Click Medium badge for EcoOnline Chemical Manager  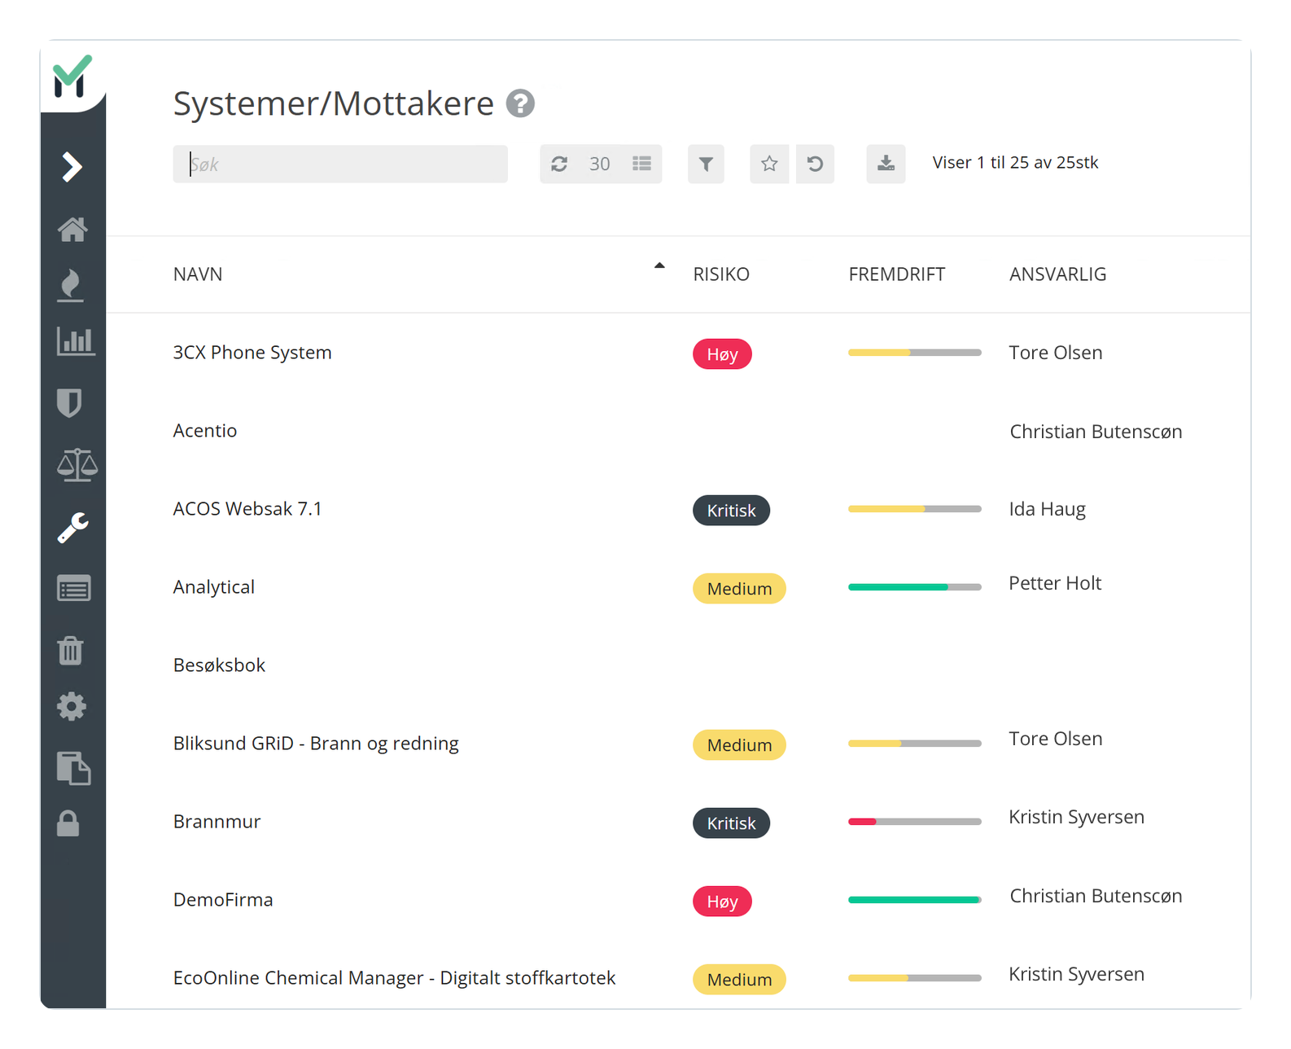click(x=739, y=980)
